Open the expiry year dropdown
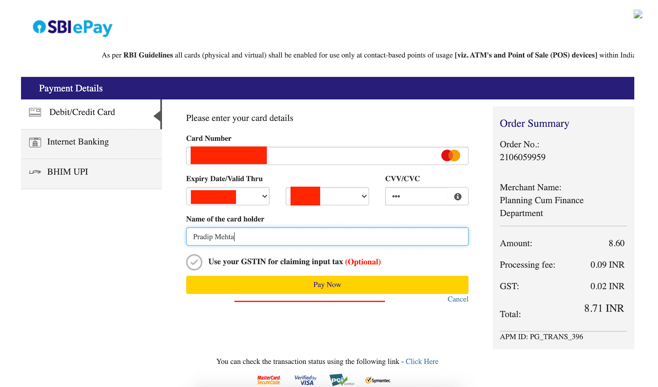 327,196
